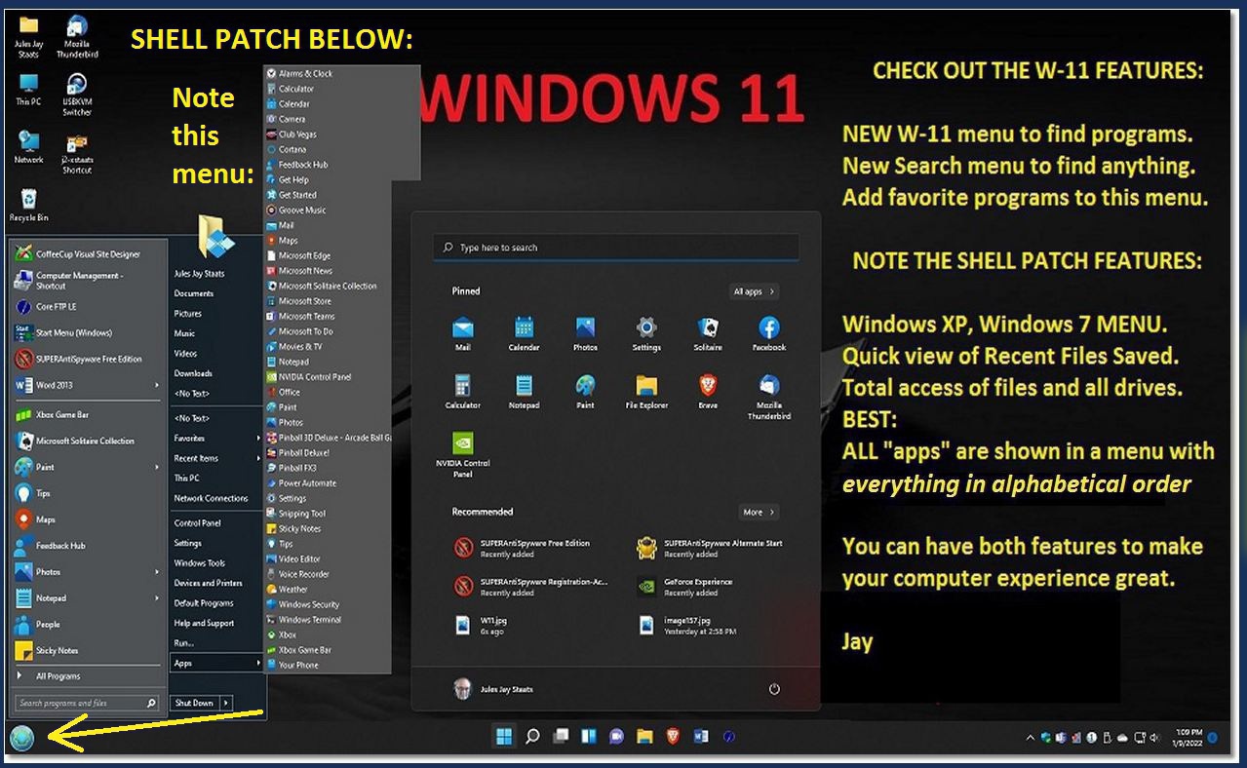Open File Explorer pinned tile
Viewport: 1247px width, 768px height.
[646, 391]
